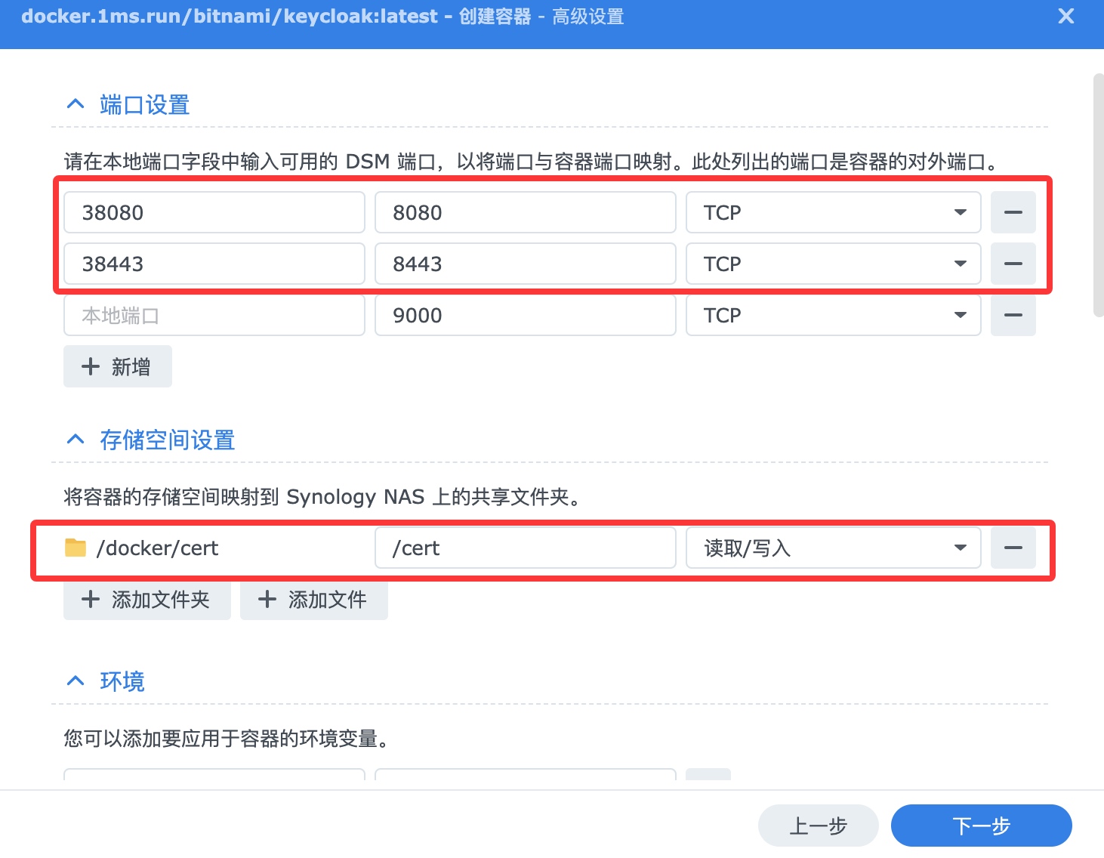Image resolution: width=1104 pixels, height=858 pixels.
Task: Focus mount path field containing /cert
Action: pos(525,548)
